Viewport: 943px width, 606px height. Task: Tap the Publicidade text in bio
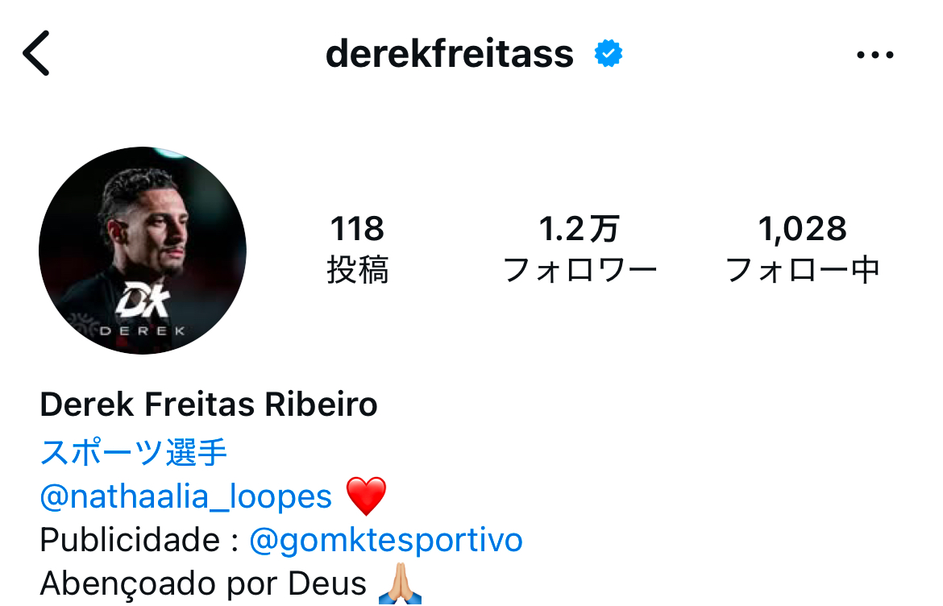tap(130, 540)
